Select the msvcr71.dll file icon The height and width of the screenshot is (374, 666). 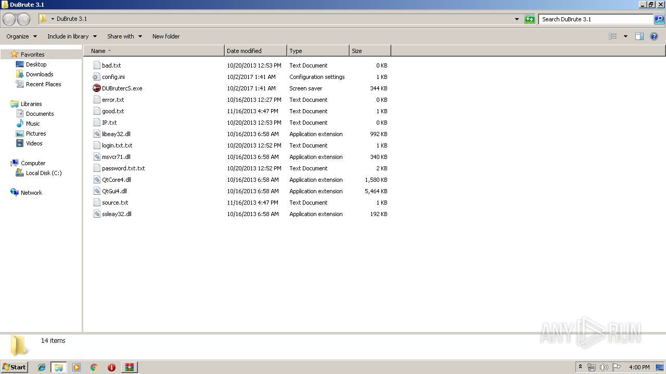[x=97, y=157]
